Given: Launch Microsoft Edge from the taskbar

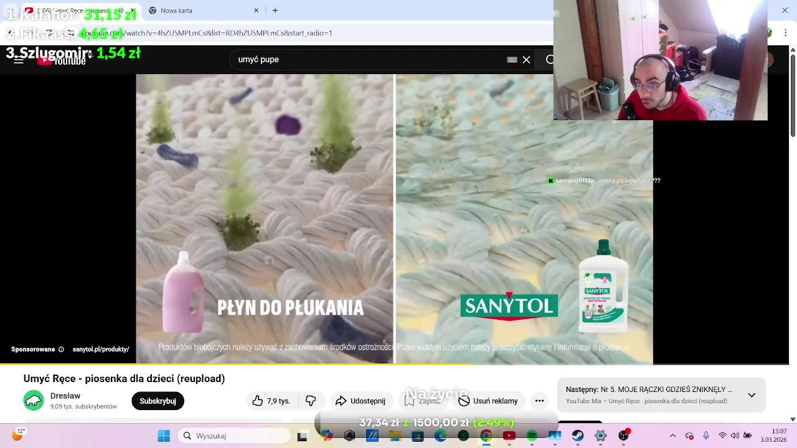Looking at the screenshot, I should pyautogui.click(x=440, y=436).
